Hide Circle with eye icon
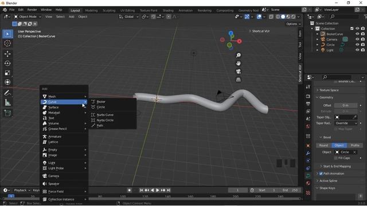 (357, 45)
